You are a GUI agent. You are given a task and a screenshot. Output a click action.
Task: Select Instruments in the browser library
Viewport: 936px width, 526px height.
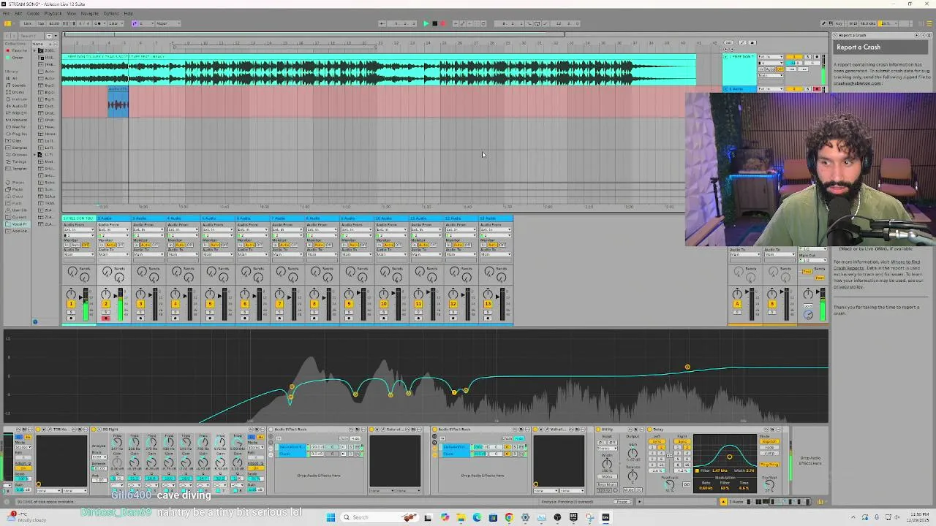point(18,99)
